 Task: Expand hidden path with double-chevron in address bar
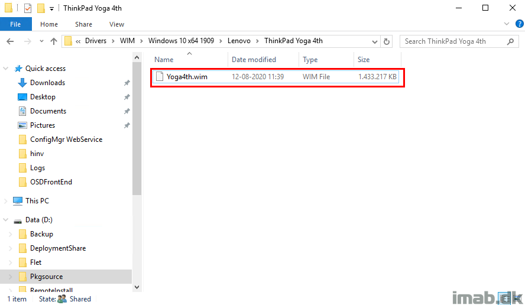tap(78, 41)
